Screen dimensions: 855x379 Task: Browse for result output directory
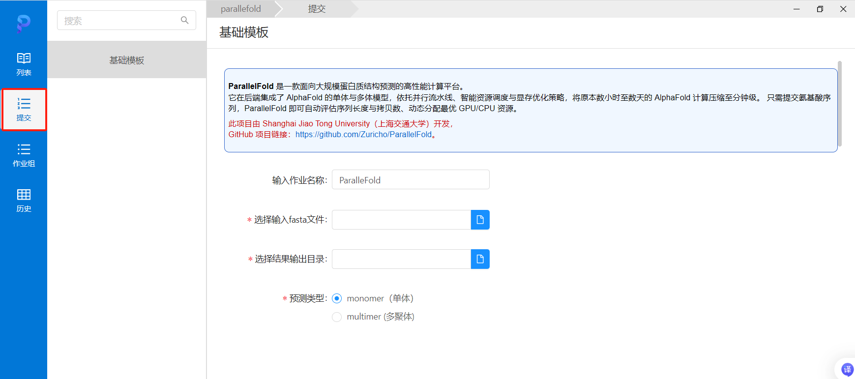[x=480, y=259]
